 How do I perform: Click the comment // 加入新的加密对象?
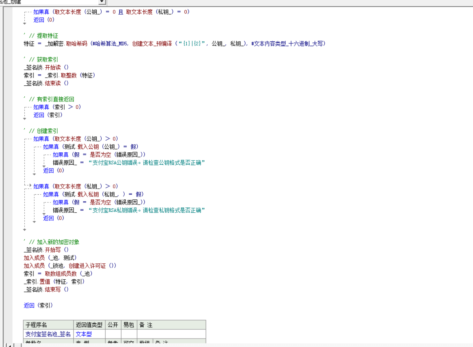click(54, 242)
